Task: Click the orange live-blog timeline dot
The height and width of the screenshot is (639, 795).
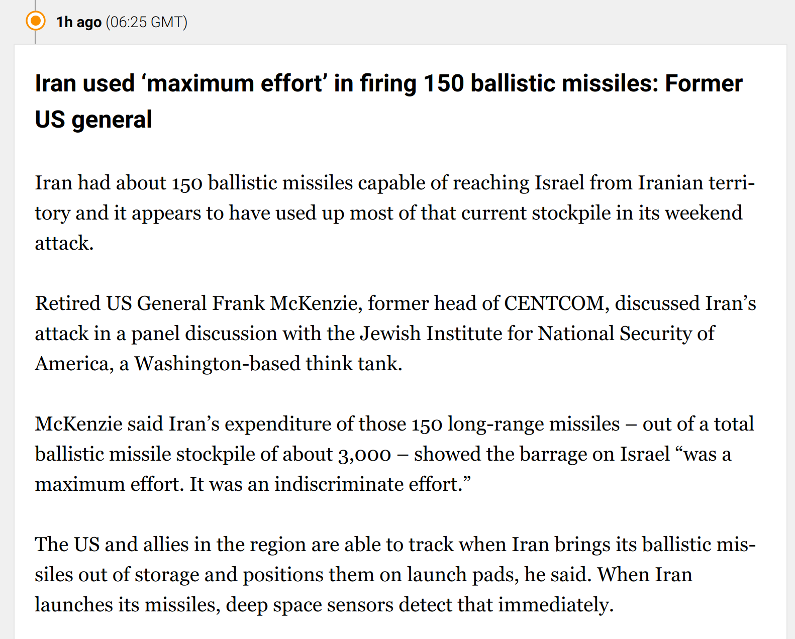Action: click(35, 21)
